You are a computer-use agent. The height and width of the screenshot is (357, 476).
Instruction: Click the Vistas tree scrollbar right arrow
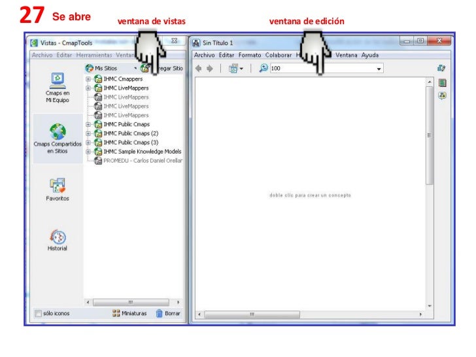[178, 302]
